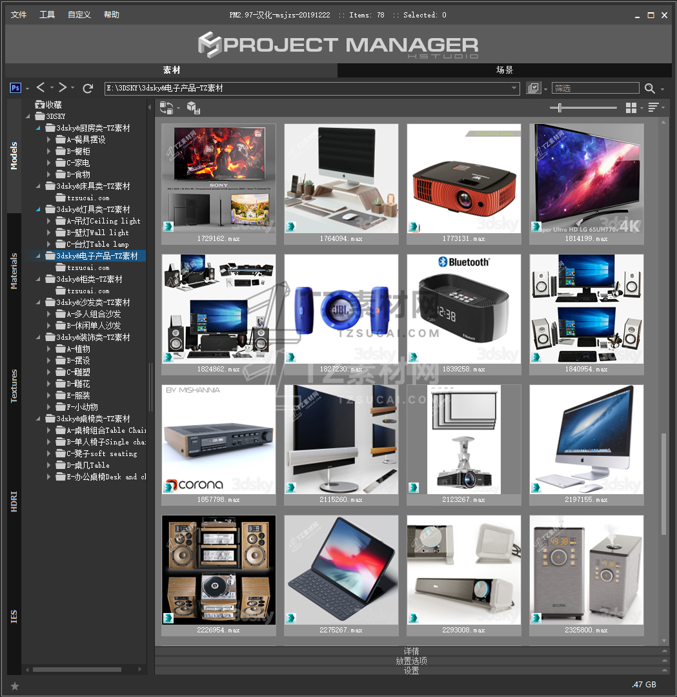677x697 pixels.
Task: Click the thumbnail size slider
Action: coord(559,107)
